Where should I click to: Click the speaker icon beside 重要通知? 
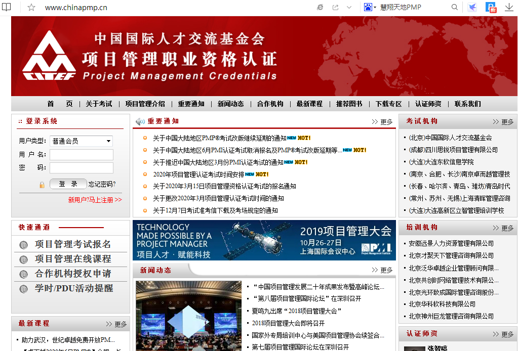139,120
